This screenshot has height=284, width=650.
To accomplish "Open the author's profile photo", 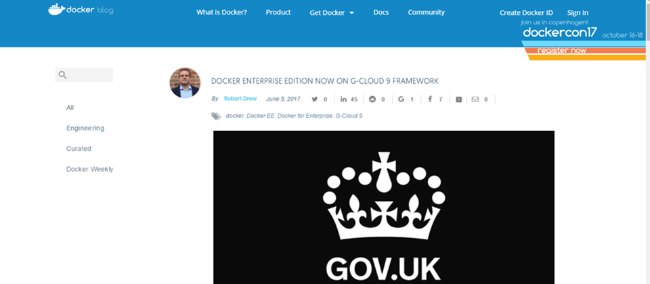I will pos(185,82).
